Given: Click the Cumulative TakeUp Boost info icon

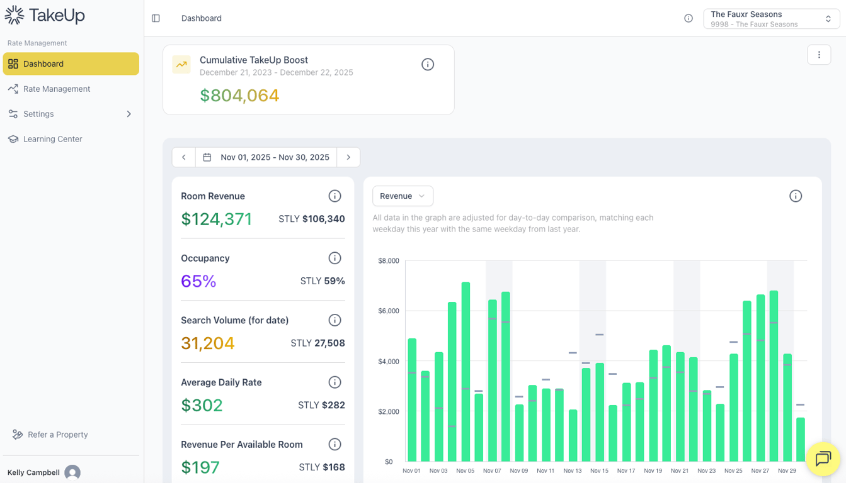Looking at the screenshot, I should [428, 64].
